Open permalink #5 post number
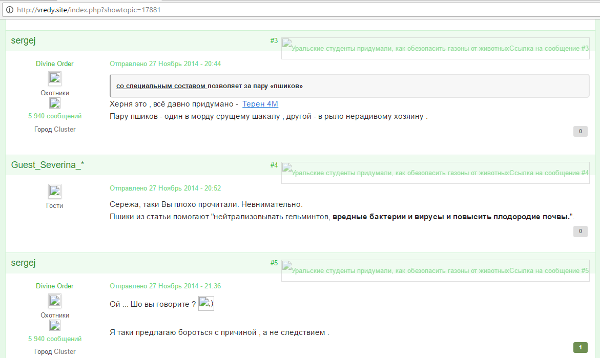This screenshot has width=600, height=358. click(274, 263)
